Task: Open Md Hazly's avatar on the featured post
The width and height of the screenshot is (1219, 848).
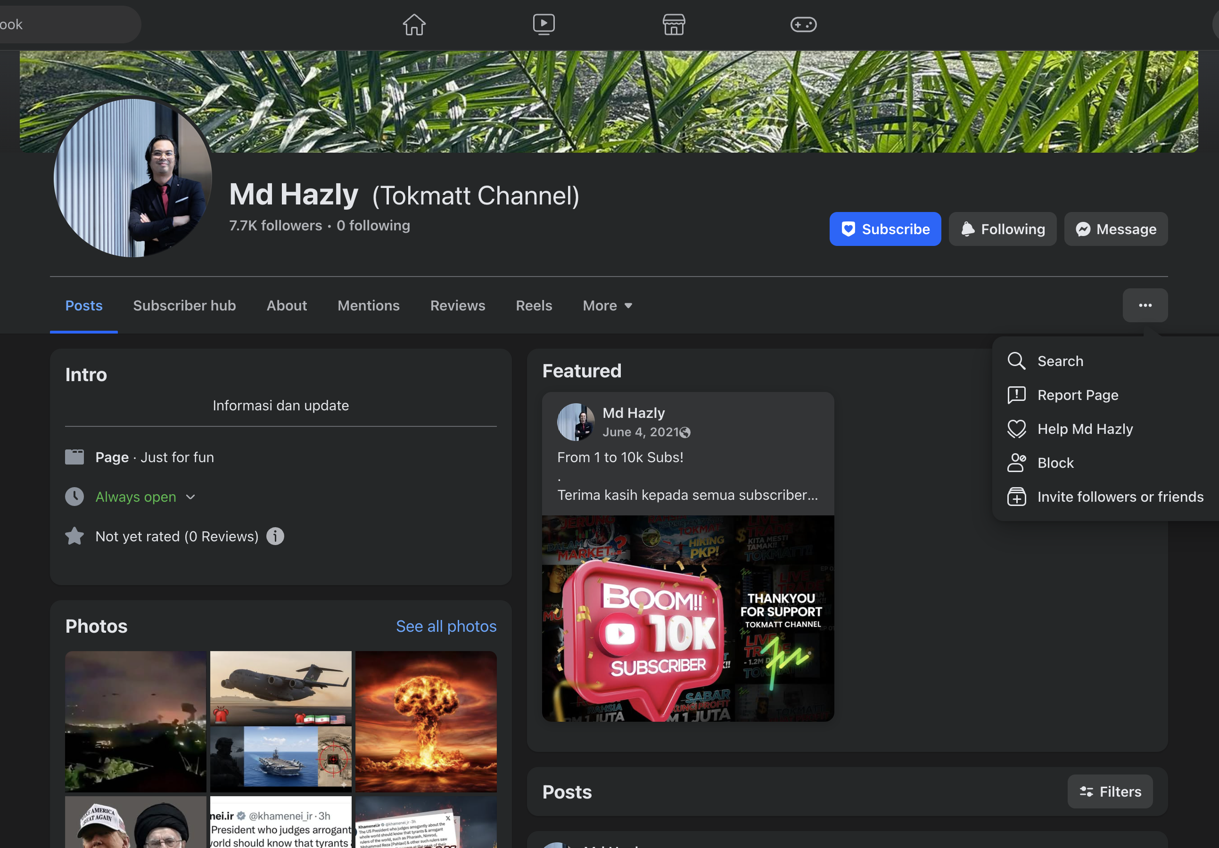Action: (576, 422)
